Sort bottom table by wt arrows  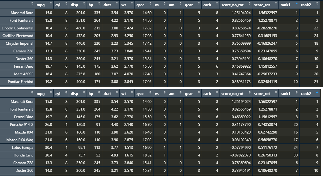coord(132,92)
